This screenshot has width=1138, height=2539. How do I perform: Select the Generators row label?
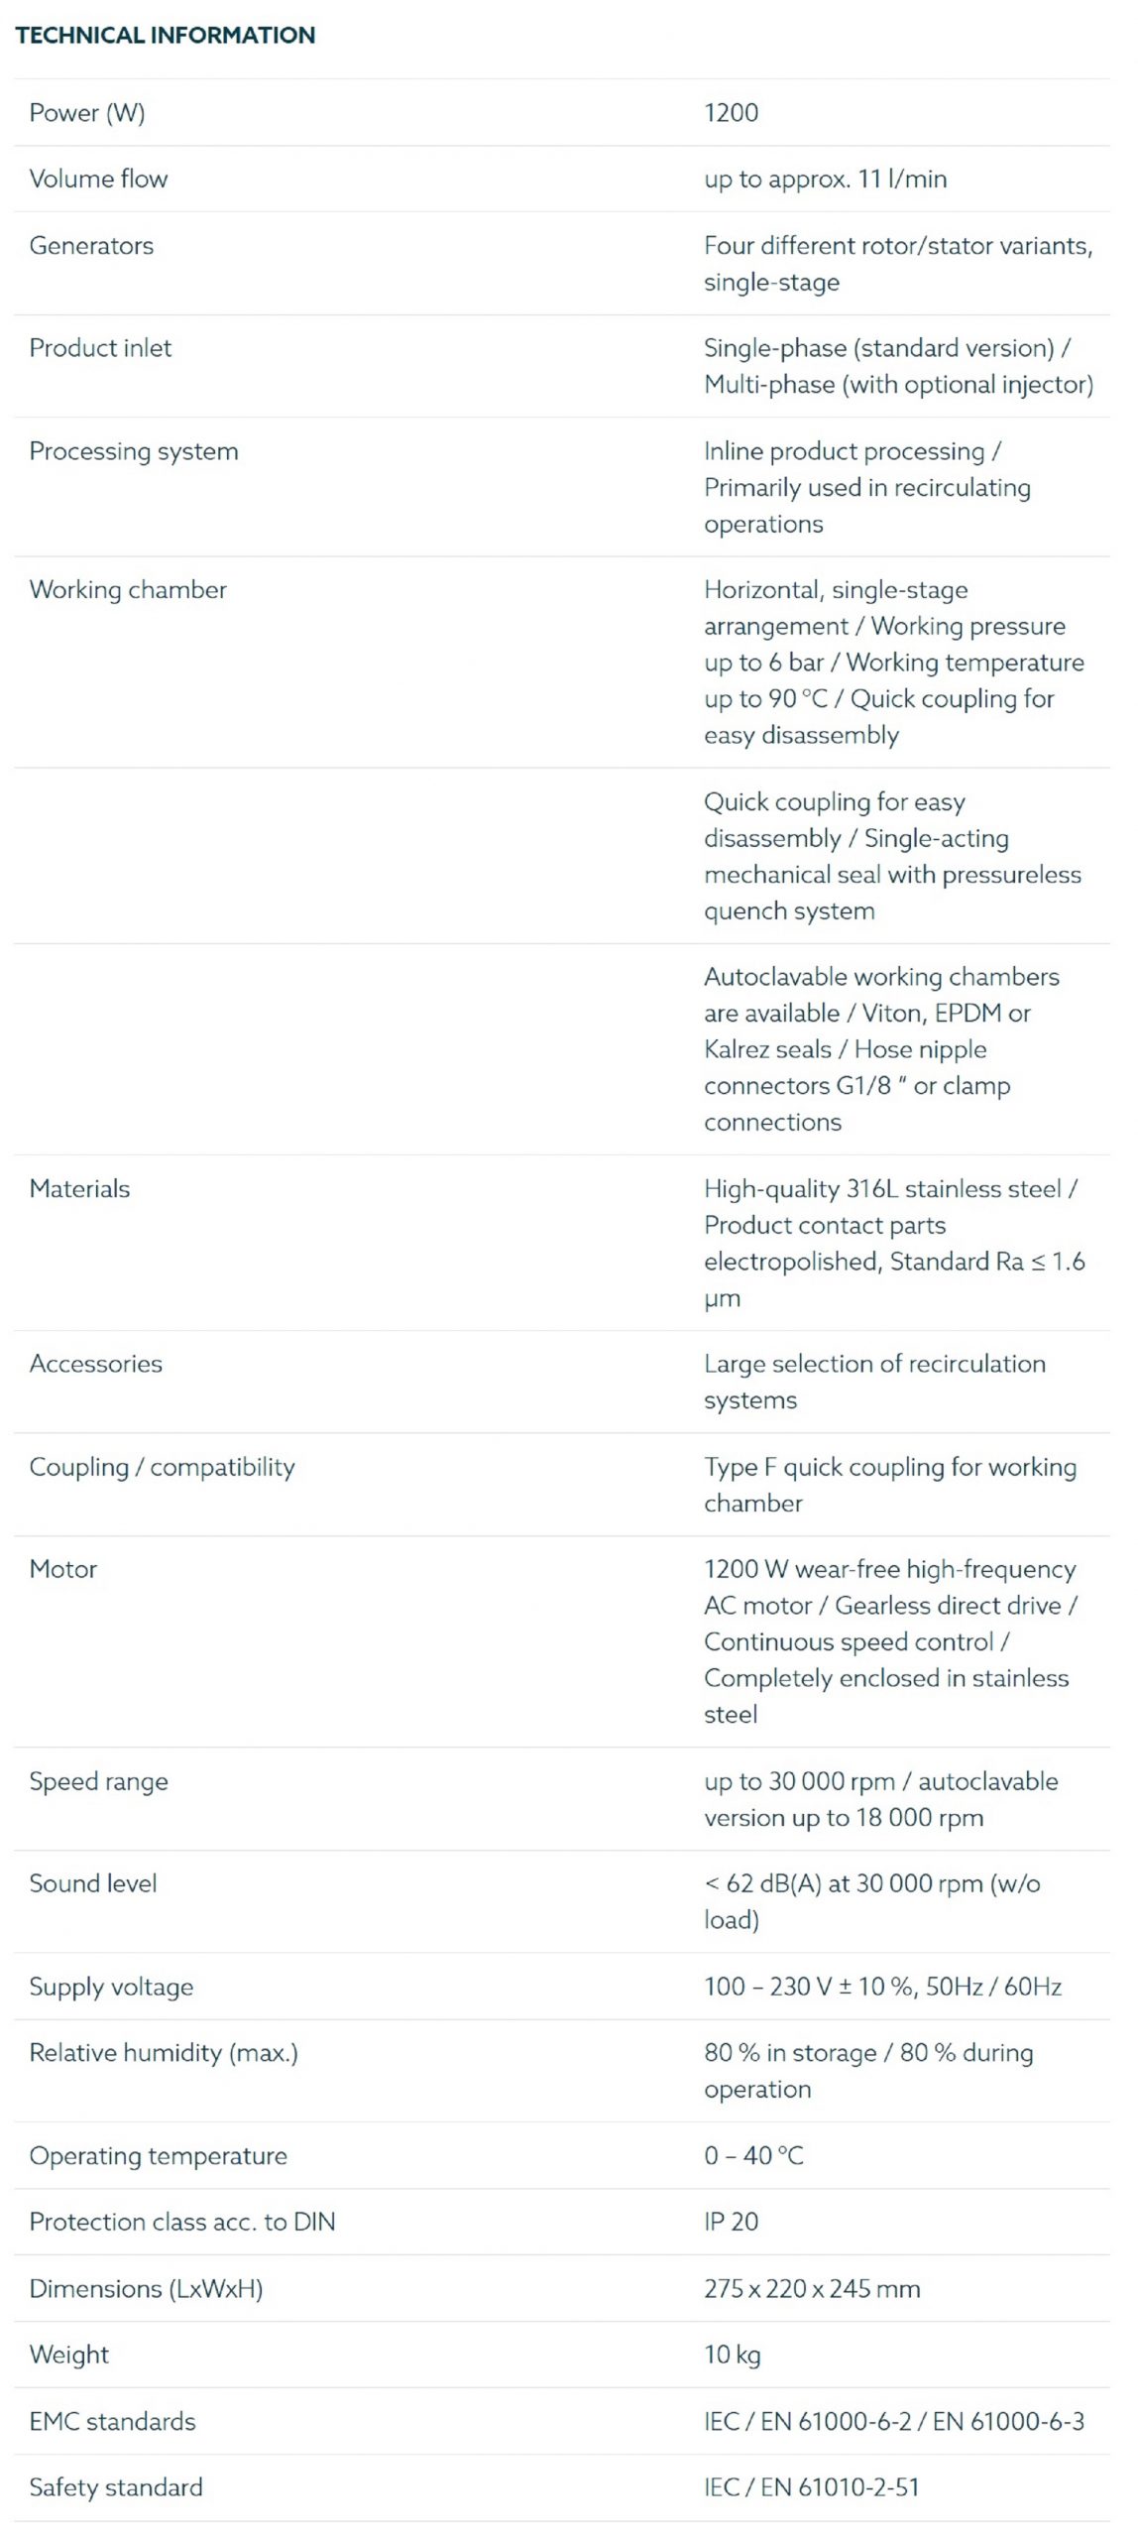(91, 245)
